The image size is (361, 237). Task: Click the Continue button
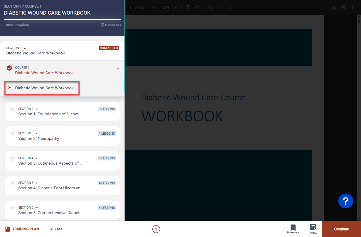(x=341, y=229)
